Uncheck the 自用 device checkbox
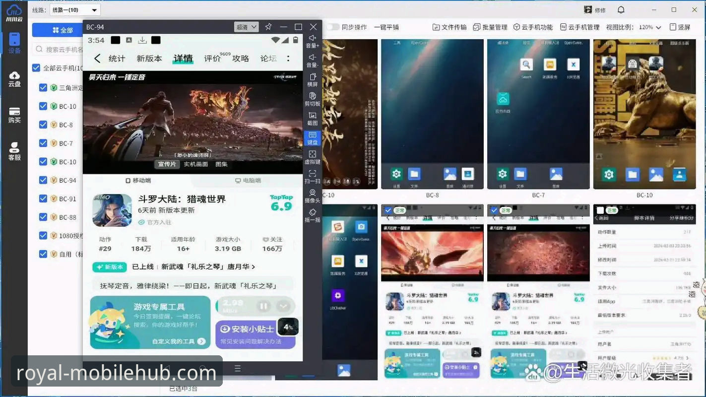This screenshot has width=706, height=397. click(43, 254)
